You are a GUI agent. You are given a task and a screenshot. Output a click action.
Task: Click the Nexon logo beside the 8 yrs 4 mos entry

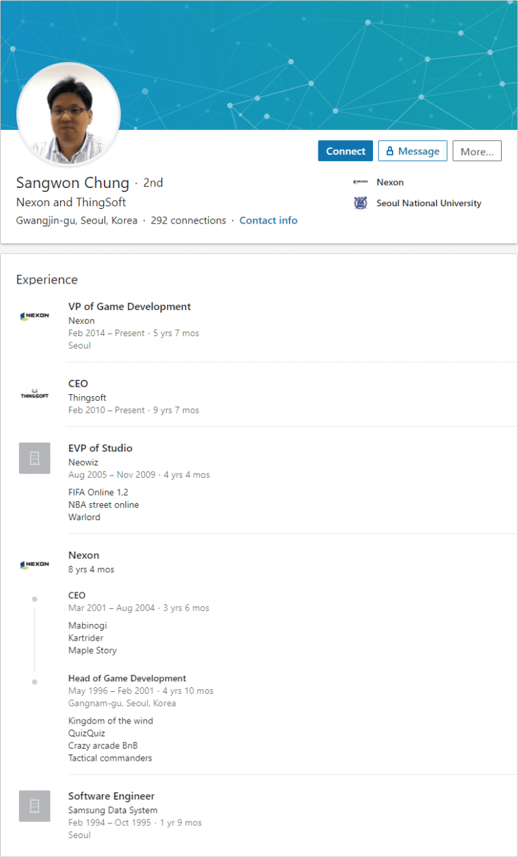coord(34,564)
